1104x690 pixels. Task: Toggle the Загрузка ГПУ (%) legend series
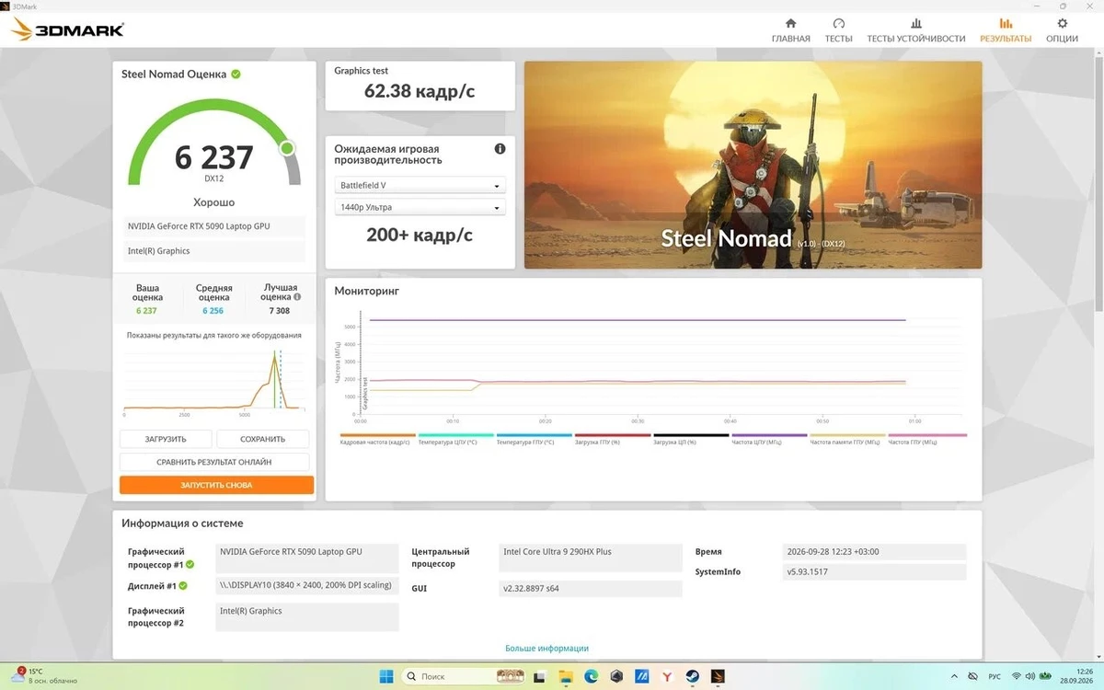click(612, 439)
